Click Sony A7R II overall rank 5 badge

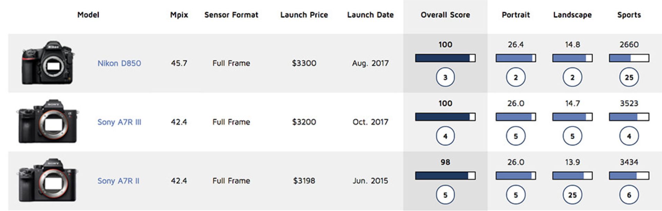445,195
